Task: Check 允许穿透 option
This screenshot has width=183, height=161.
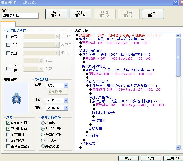Action: tap(8, 140)
